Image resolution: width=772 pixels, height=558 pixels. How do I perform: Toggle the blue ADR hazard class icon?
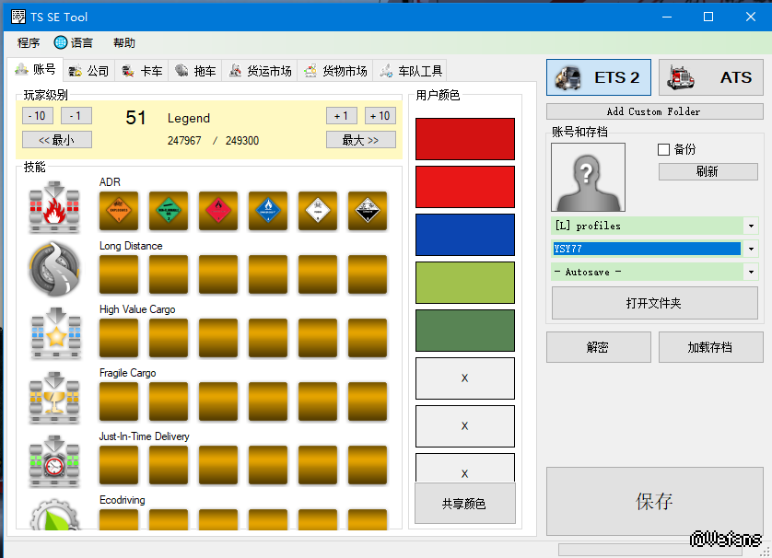click(268, 211)
